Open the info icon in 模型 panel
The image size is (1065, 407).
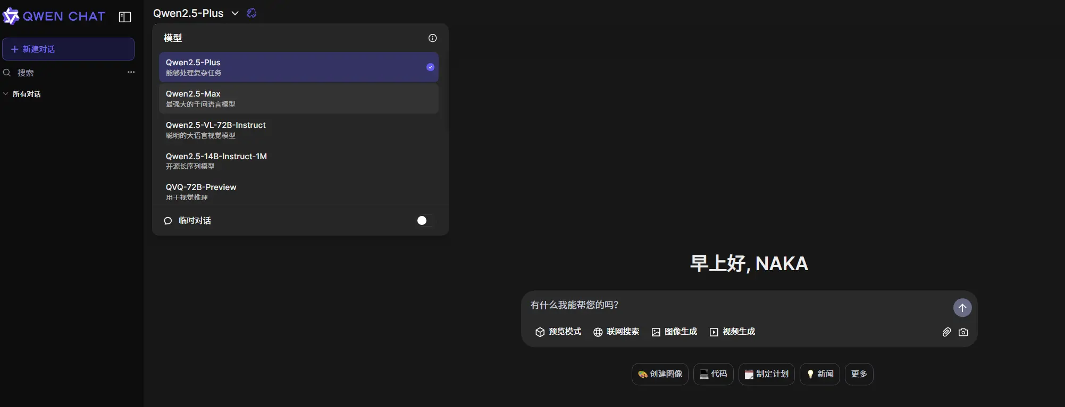point(432,38)
